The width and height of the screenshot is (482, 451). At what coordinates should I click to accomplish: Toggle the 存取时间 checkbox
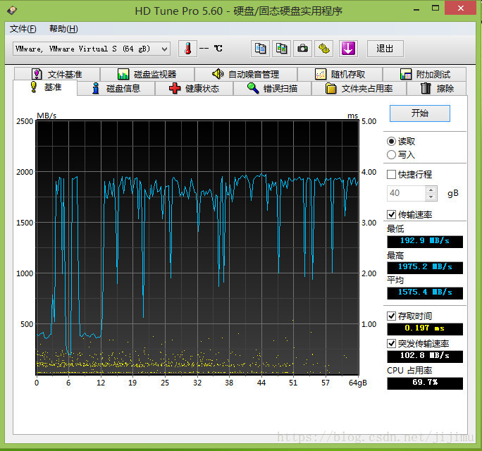coord(391,316)
